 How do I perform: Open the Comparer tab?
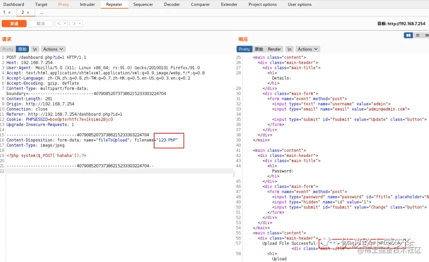200,4
